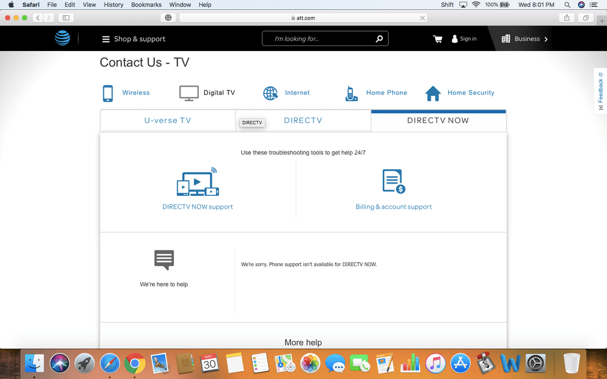Open the Bookmarks menu
The height and width of the screenshot is (379, 607).
coord(146,5)
